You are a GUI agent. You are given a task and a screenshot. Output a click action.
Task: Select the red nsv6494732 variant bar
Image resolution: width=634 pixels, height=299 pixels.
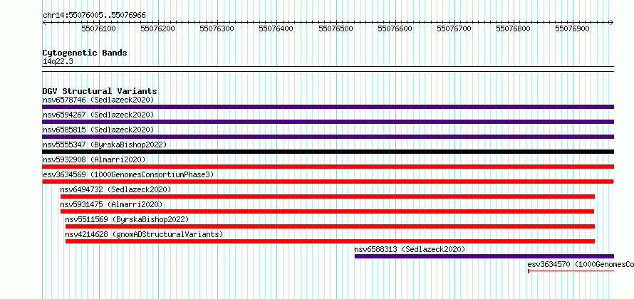point(328,196)
